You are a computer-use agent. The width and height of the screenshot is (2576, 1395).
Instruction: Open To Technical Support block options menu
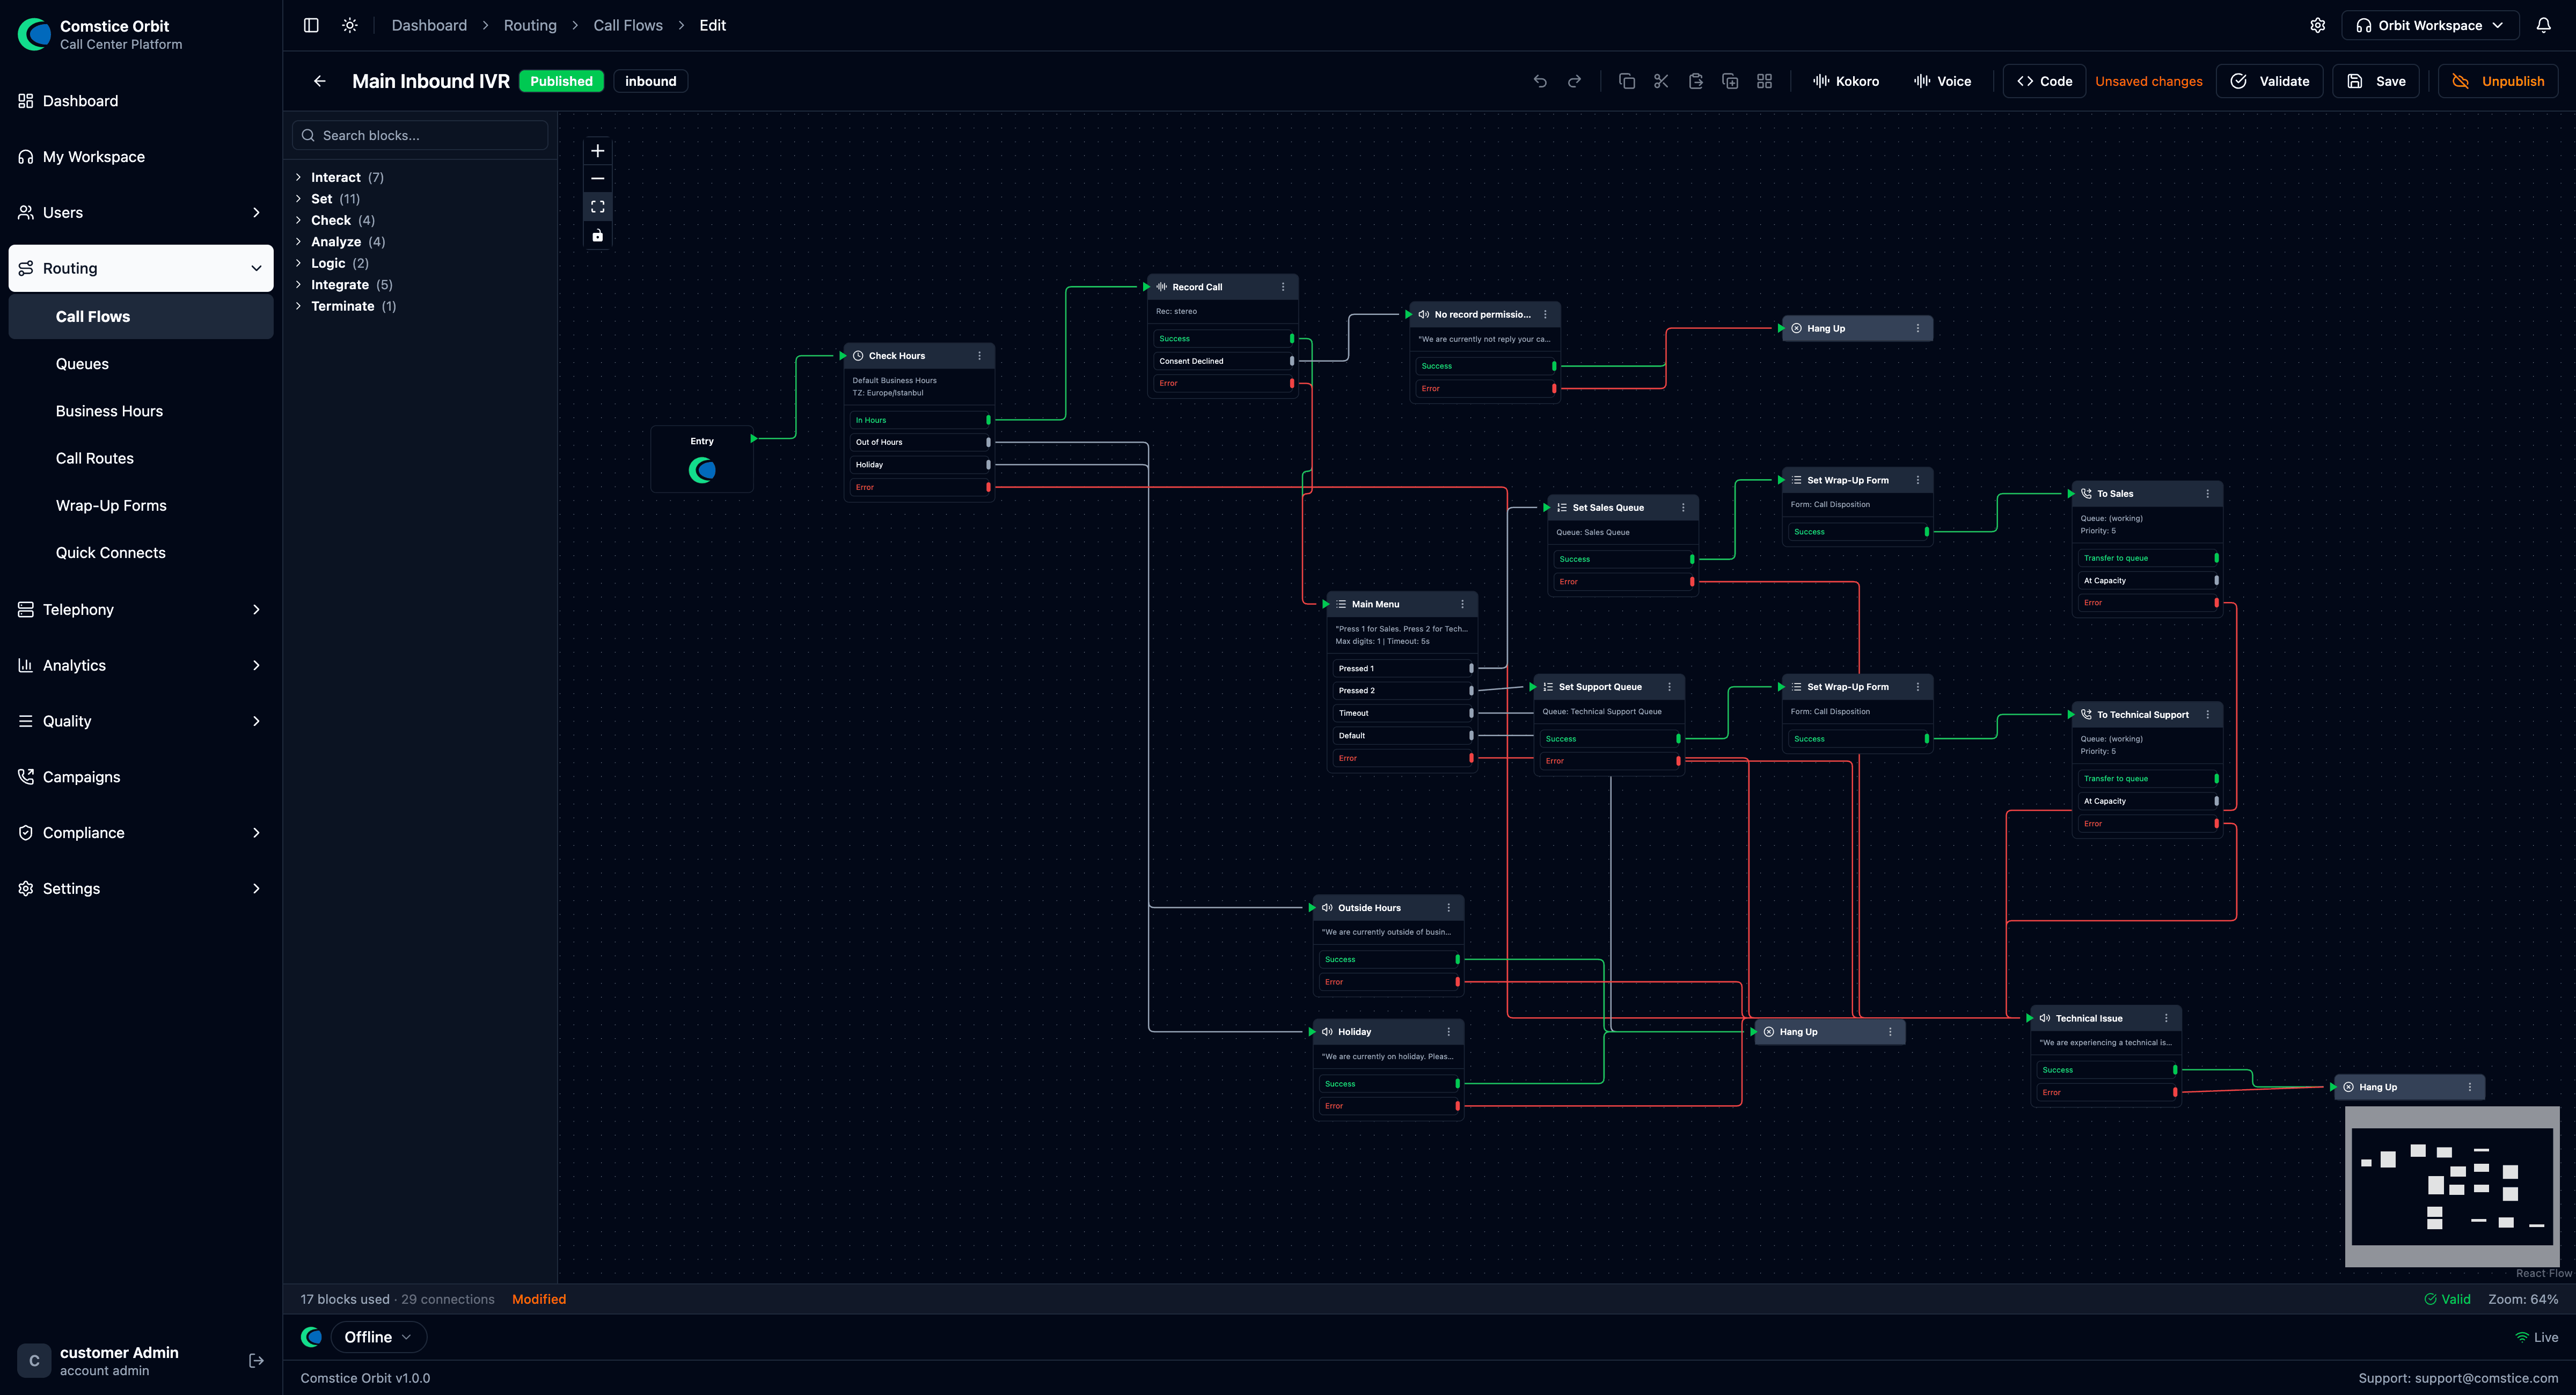[x=2207, y=715]
